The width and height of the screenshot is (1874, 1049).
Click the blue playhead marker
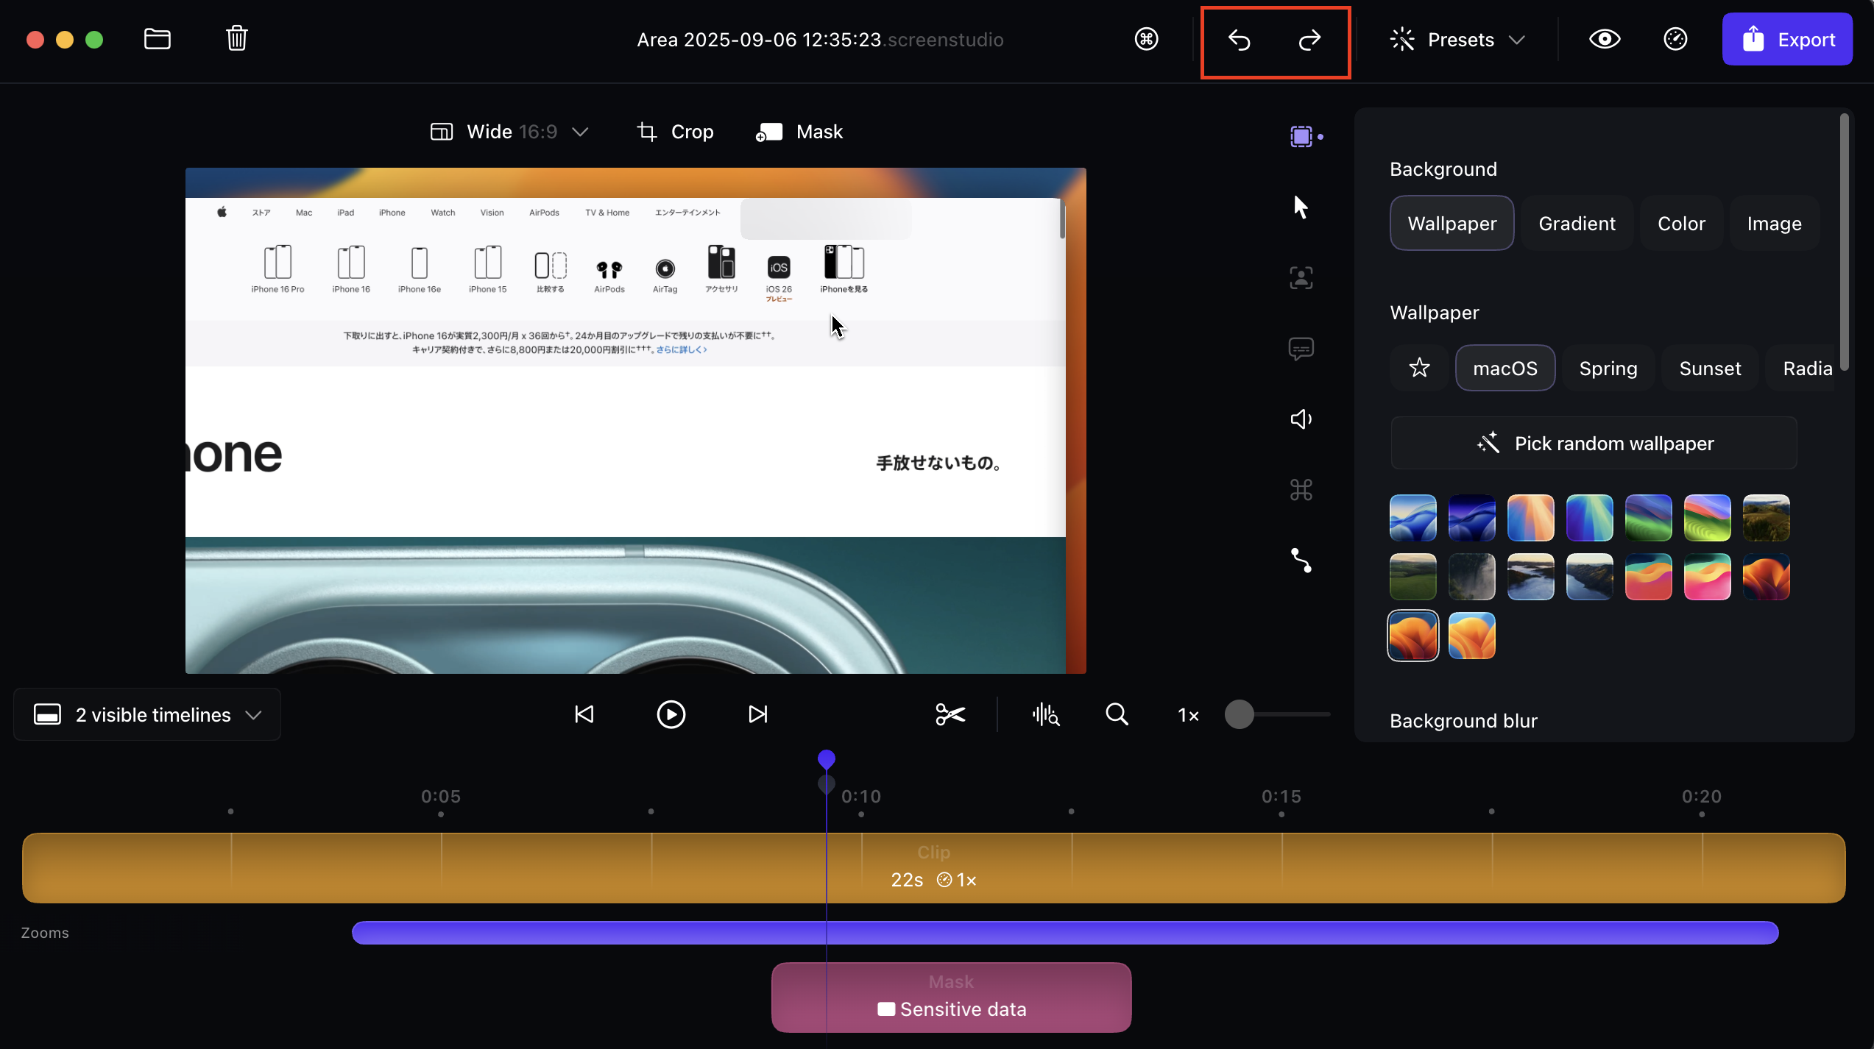click(826, 759)
